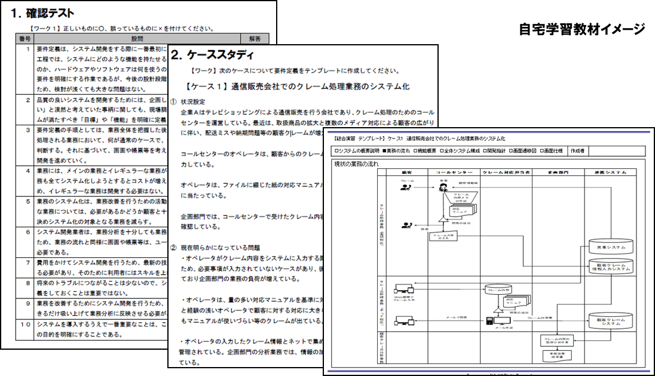
Task: Select the 1. 確認テスト heading
Action: point(42,13)
